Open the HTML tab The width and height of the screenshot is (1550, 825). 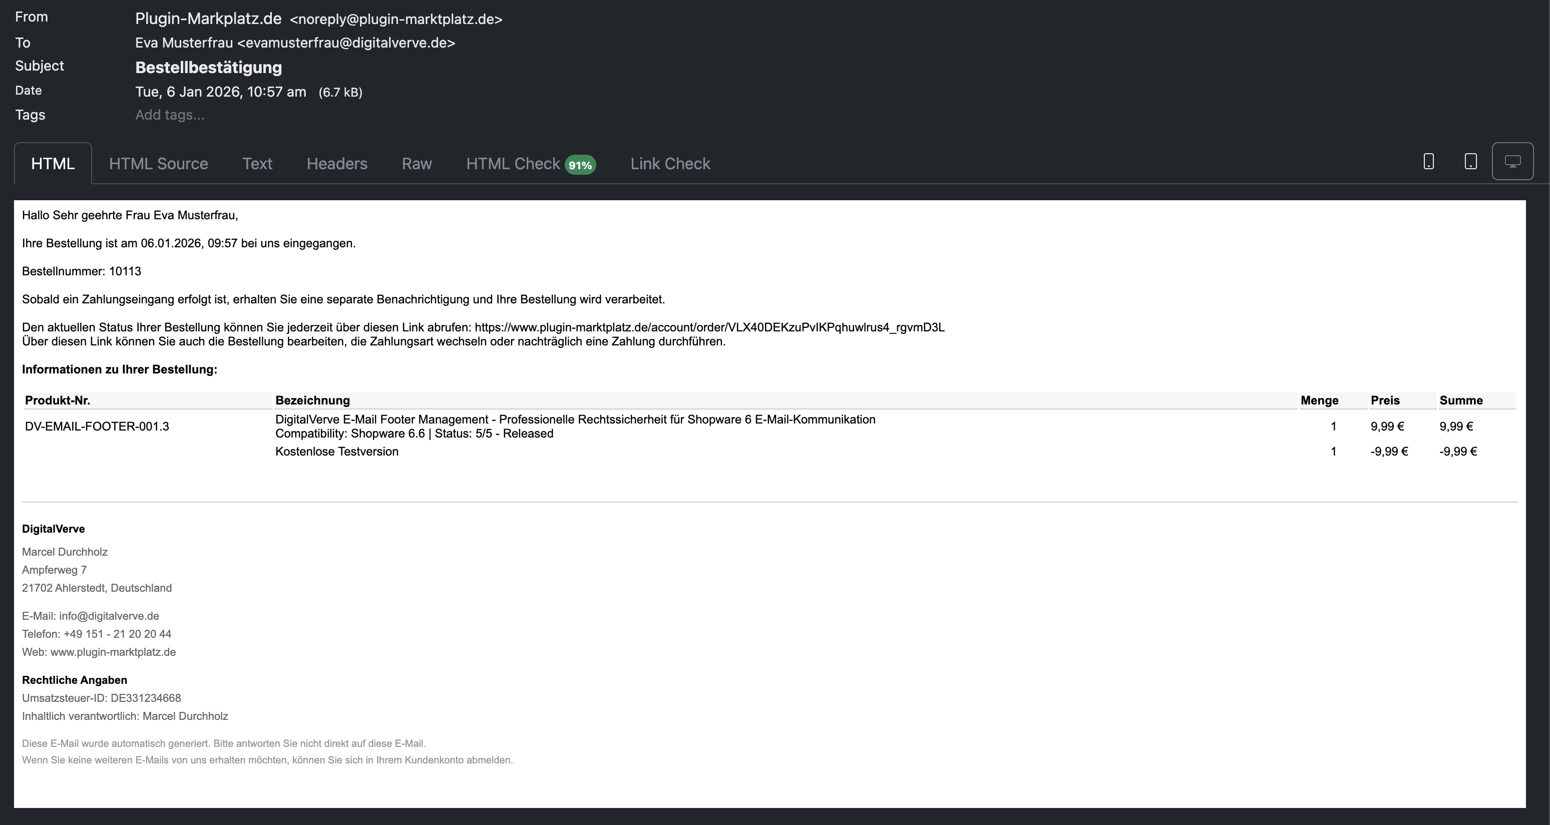[53, 164]
